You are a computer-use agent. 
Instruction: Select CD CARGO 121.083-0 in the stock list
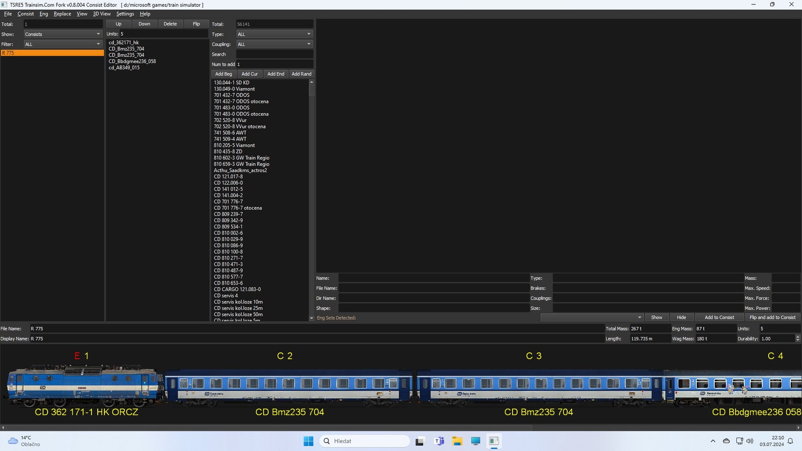click(237, 289)
